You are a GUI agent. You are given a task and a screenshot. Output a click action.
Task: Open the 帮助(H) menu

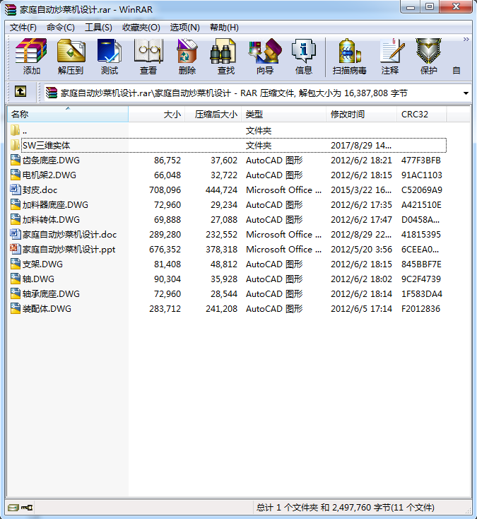pyautogui.click(x=224, y=27)
